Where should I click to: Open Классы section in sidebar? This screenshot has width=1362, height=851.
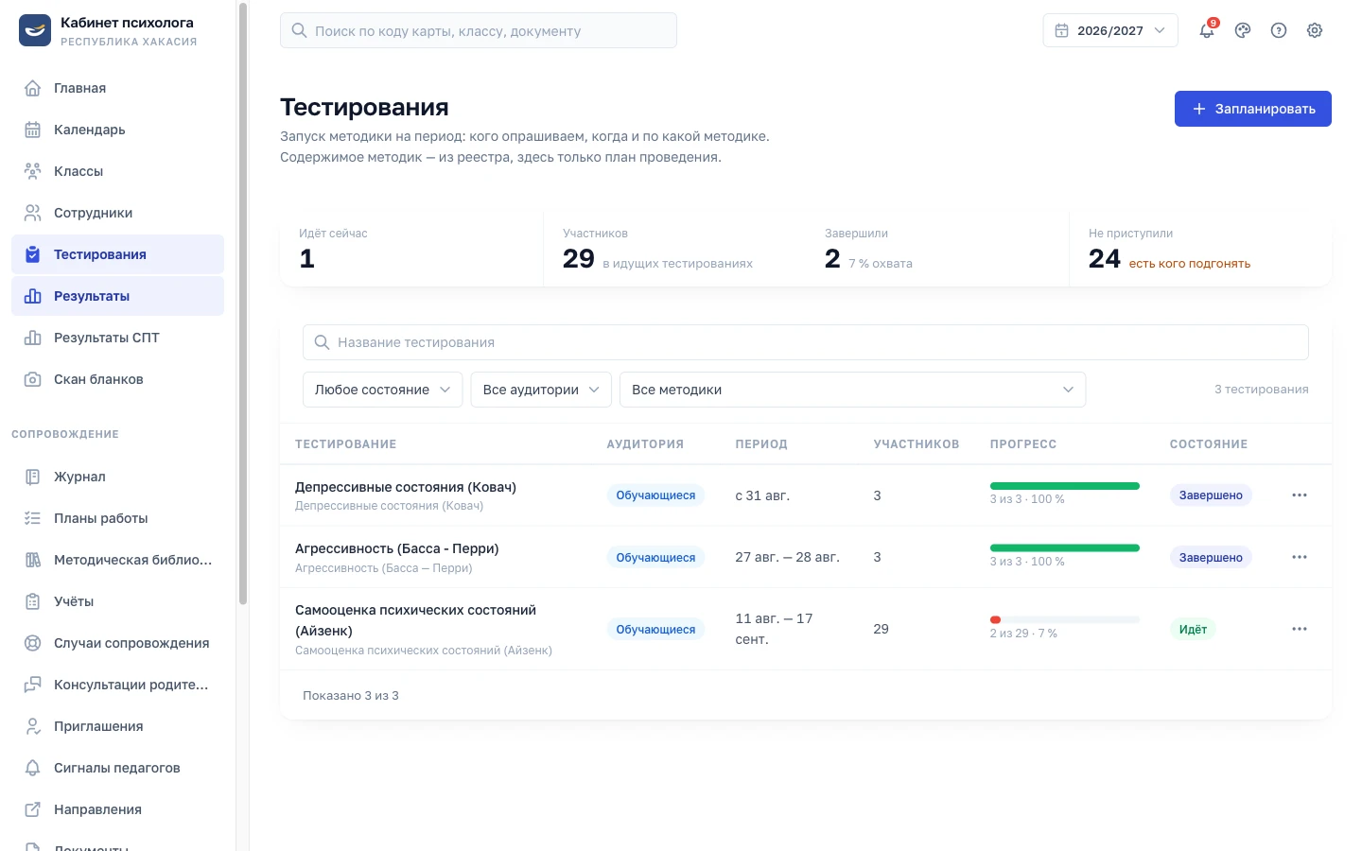click(117, 171)
